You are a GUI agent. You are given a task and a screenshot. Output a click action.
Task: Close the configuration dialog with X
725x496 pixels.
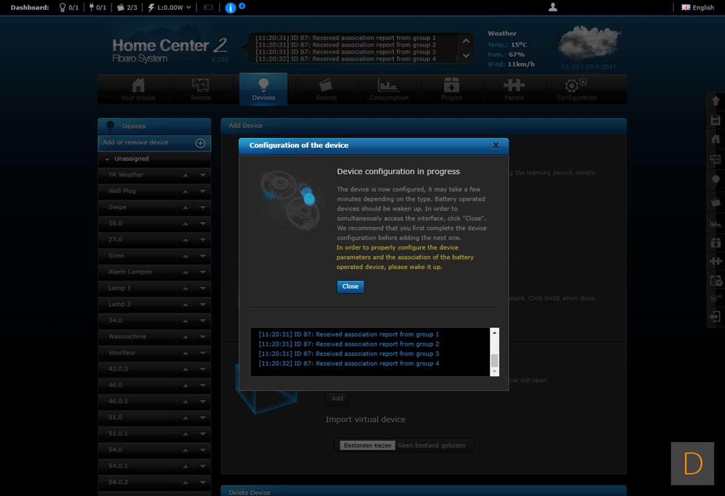click(496, 146)
